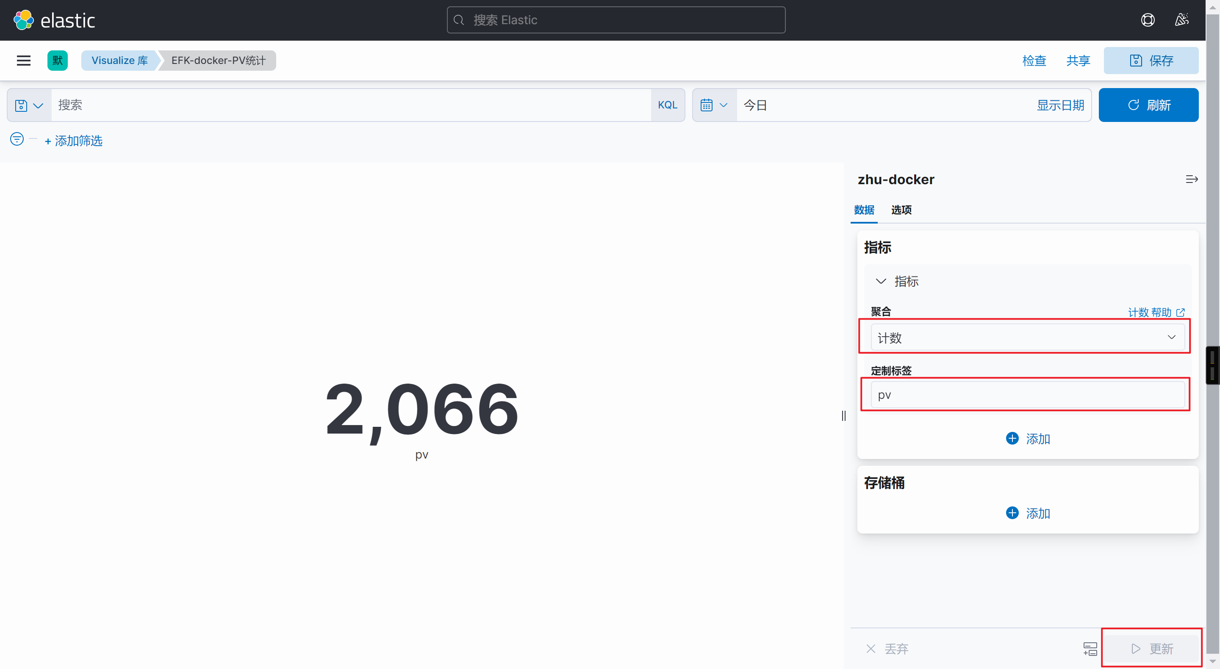Viewport: 1220px width, 669px height.
Task: Click the 今日 date range text
Action: pos(755,105)
